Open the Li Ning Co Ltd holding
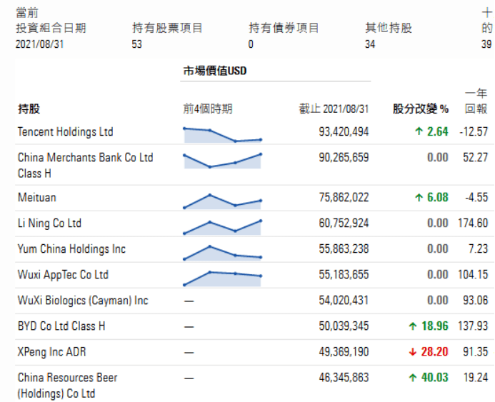Viewport: 495px width, 402px height. (x=49, y=223)
